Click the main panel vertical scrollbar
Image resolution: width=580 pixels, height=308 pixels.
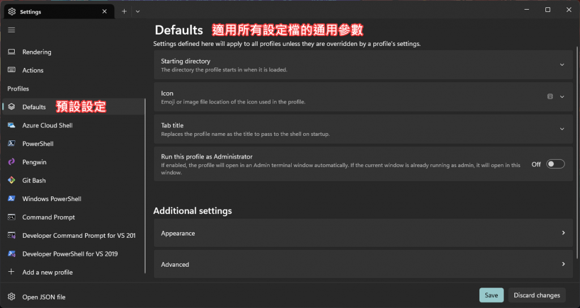point(577,153)
